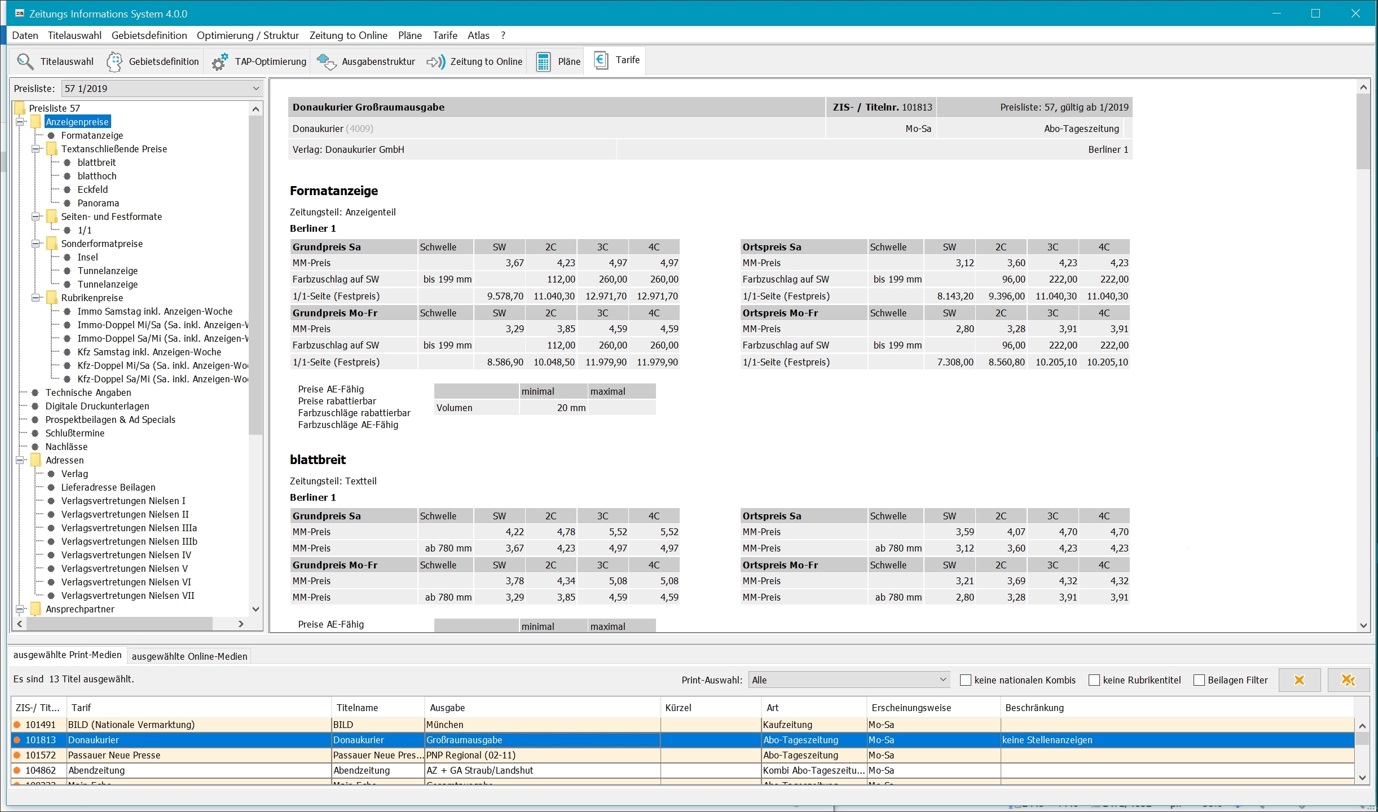
Task: Click the Titelauswahl magnifier icon
Action: click(x=25, y=61)
